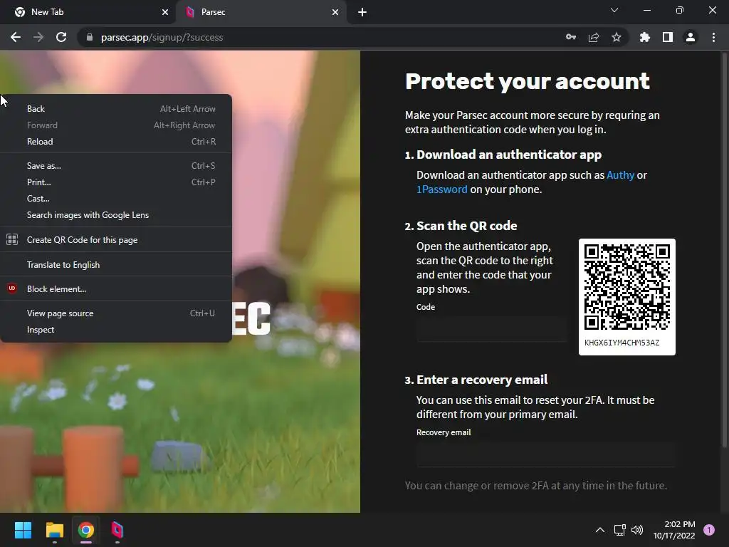729x547 pixels.
Task: Reload the page from the toolbar
Action: click(61, 37)
